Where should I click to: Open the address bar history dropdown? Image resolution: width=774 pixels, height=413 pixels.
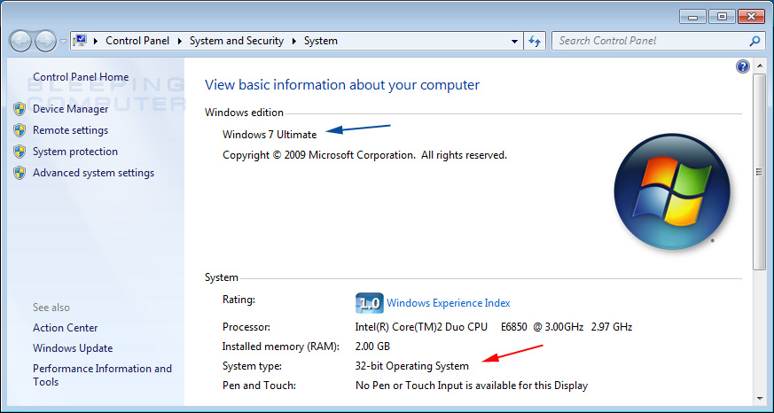(515, 42)
